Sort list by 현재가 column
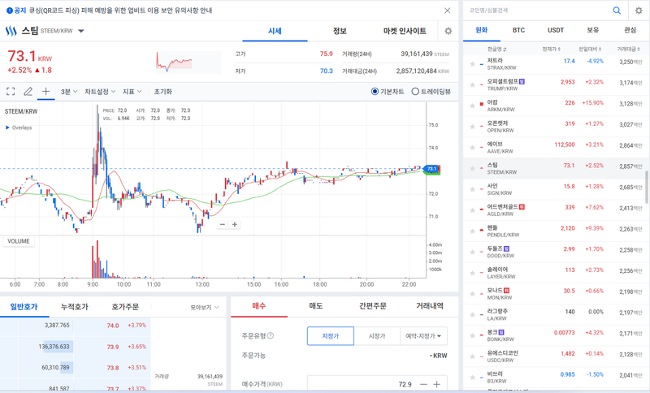This screenshot has height=393, width=650. click(x=552, y=49)
